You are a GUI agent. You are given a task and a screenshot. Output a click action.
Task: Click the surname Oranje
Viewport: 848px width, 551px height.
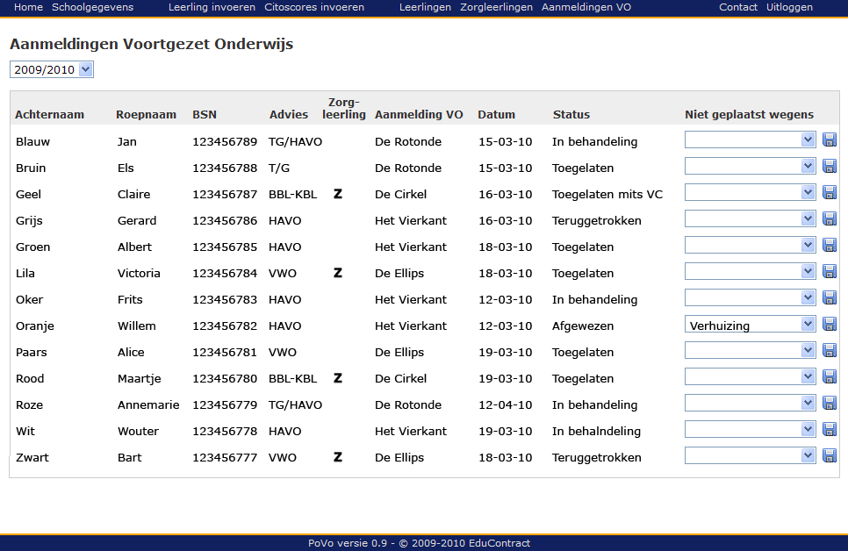34,326
